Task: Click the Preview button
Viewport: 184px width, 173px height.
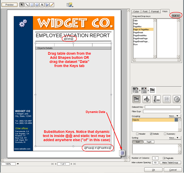Action: pyautogui.click(x=10, y=5)
